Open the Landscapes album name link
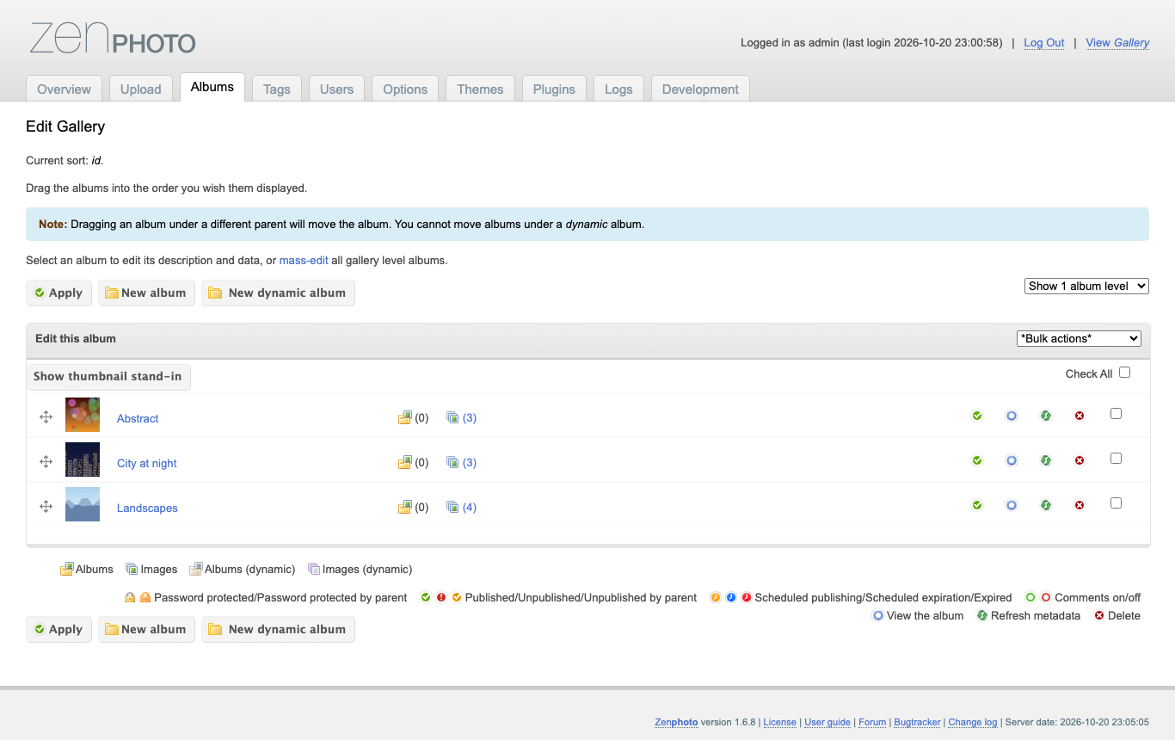Image resolution: width=1175 pixels, height=740 pixels. click(x=147, y=508)
